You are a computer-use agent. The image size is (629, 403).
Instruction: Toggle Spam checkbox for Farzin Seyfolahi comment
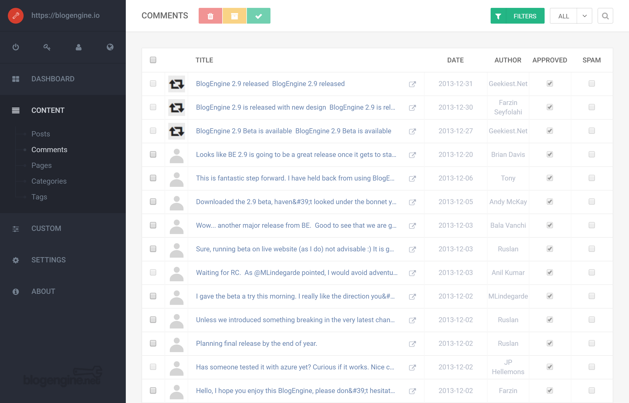coord(592,107)
